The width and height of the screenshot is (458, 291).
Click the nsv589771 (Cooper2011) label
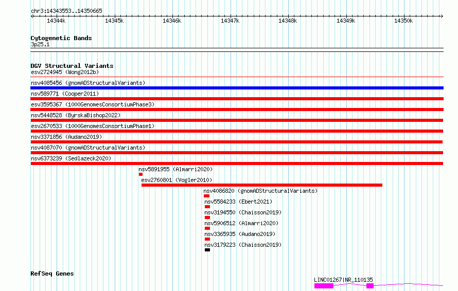[x=65, y=94]
